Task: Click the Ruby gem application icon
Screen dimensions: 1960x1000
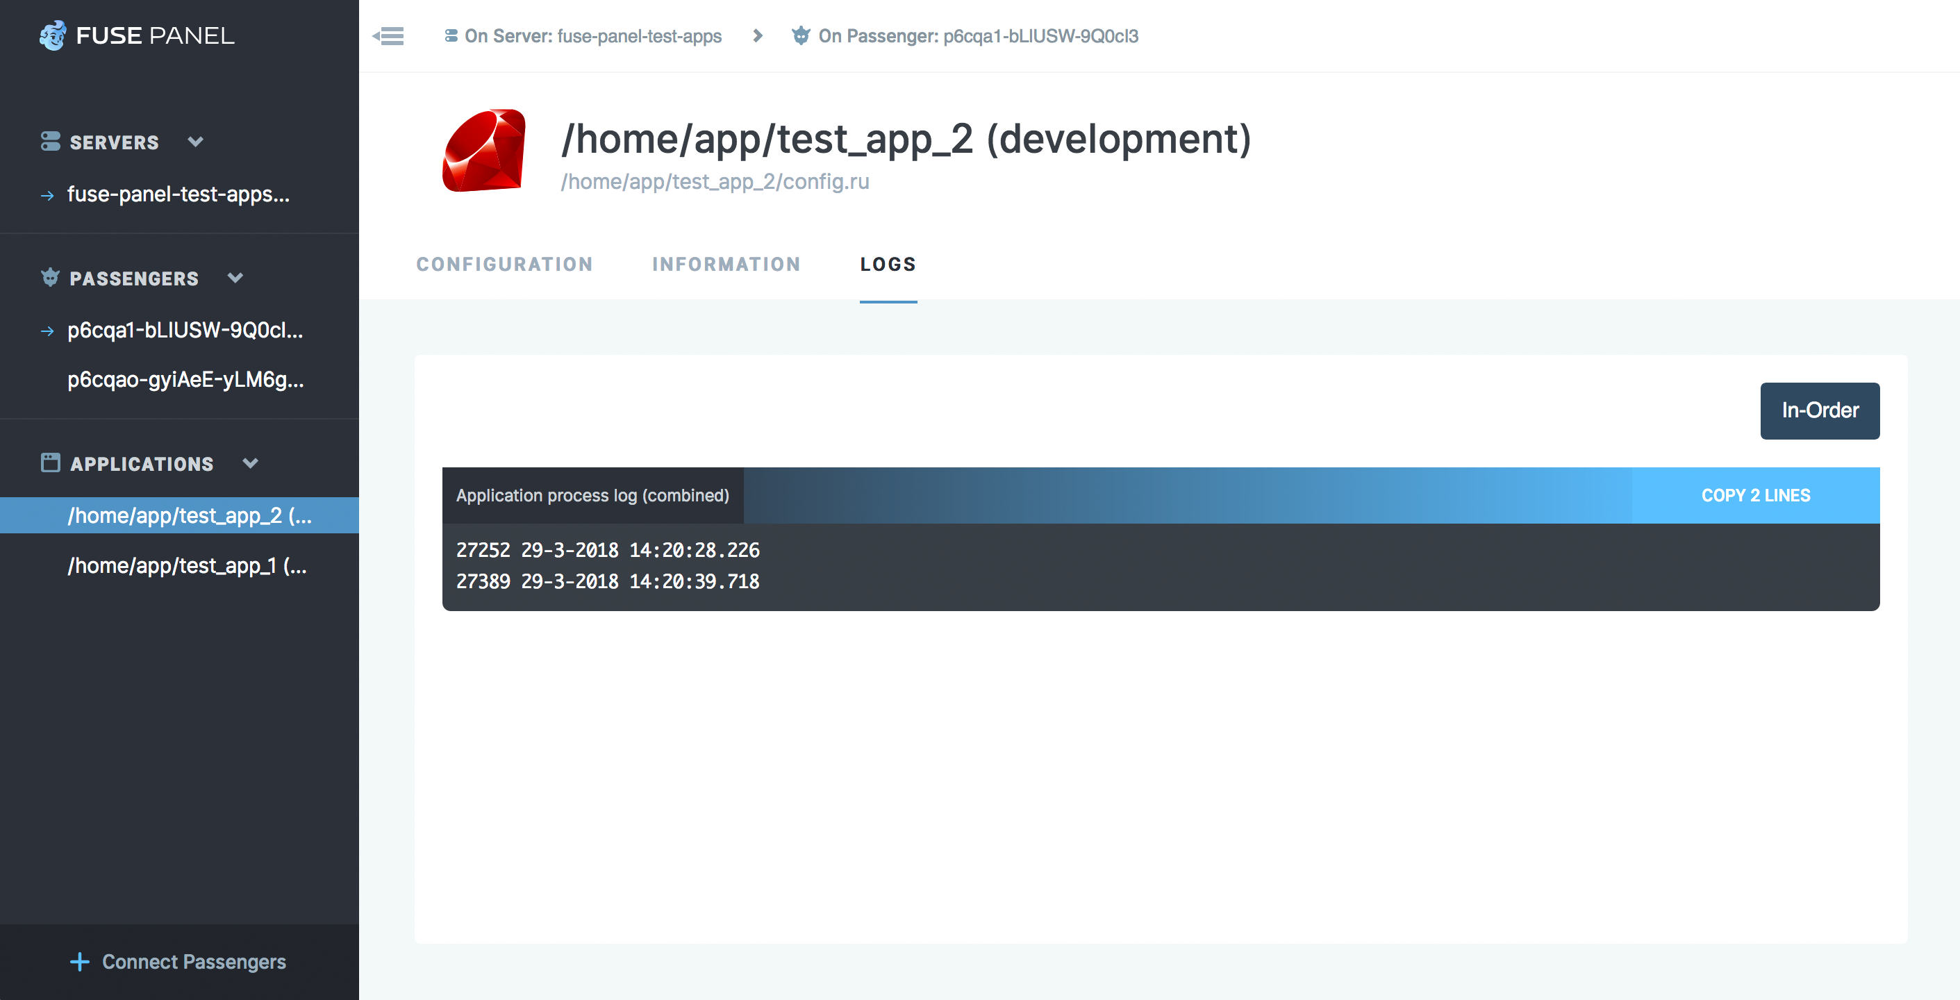Action: pyautogui.click(x=484, y=151)
